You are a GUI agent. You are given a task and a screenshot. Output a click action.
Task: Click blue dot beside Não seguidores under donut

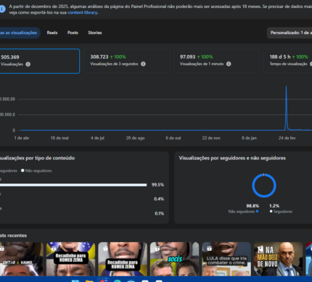pos(257,212)
